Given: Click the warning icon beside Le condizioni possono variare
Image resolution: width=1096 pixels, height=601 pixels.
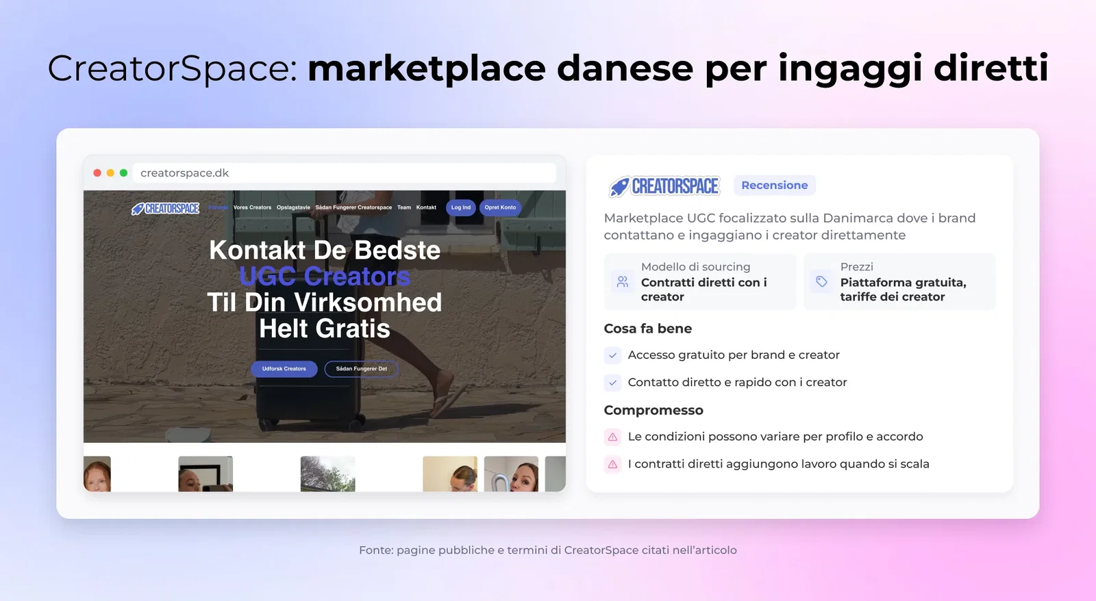Looking at the screenshot, I should click(612, 437).
